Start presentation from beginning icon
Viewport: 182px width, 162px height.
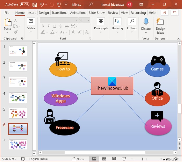coord(59,5)
